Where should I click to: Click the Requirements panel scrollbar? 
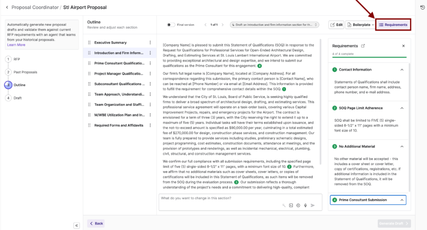coord(409,127)
